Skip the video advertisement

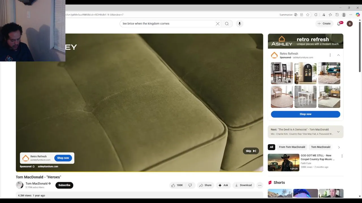point(251,151)
